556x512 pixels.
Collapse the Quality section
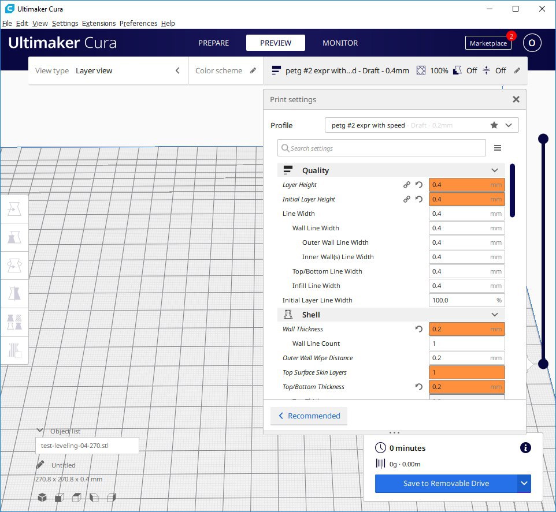(495, 170)
